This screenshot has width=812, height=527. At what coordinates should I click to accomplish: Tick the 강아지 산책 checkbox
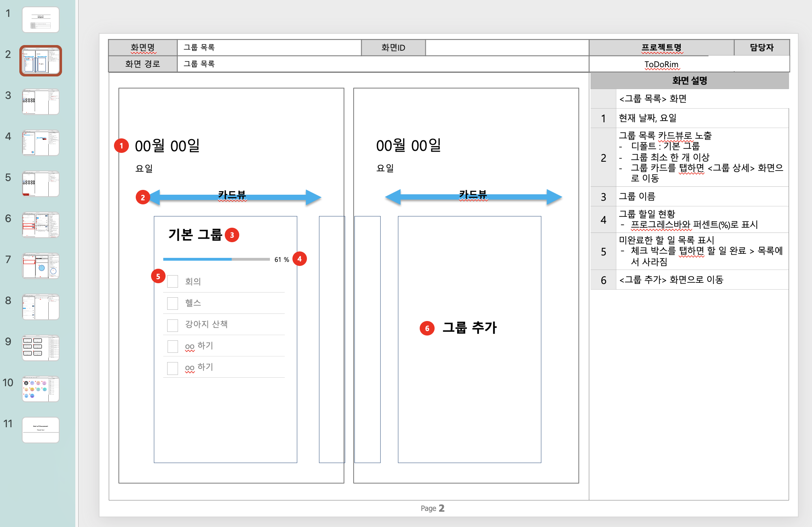173,325
